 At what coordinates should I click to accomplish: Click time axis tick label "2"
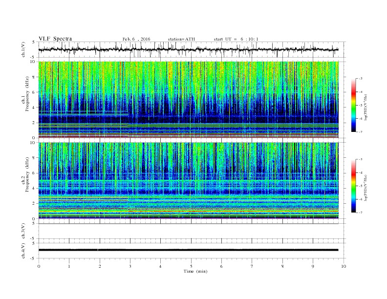click(100, 266)
